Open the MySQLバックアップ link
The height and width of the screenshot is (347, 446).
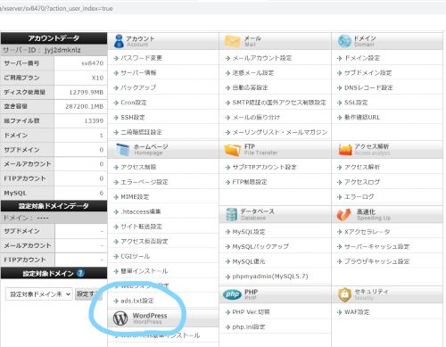coord(260,246)
